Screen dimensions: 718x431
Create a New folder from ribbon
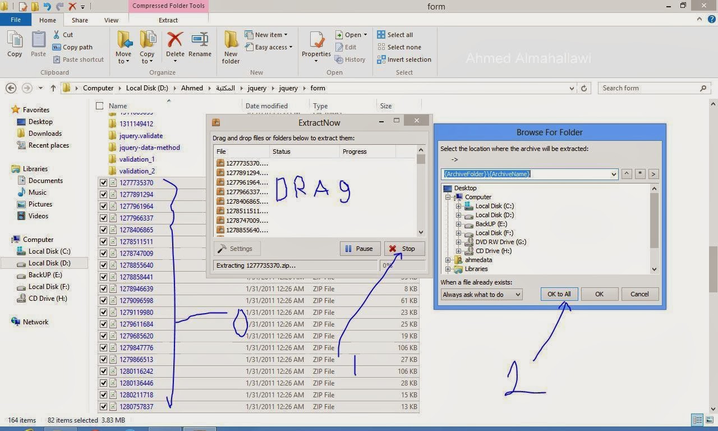point(231,47)
